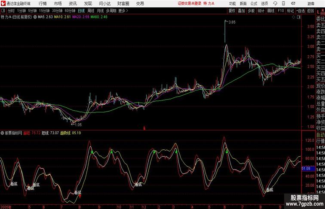
Task: Open the F10 company info button
Action: click(281, 11)
